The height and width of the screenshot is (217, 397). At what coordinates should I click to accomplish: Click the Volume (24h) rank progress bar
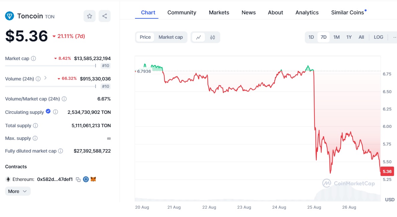click(x=50, y=86)
